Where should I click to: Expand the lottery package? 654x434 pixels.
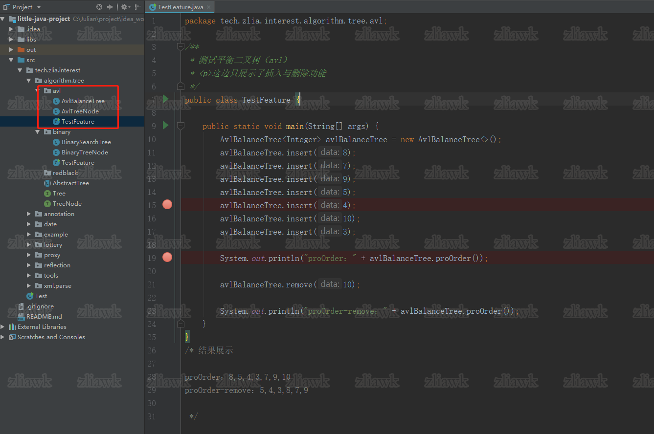pos(30,245)
